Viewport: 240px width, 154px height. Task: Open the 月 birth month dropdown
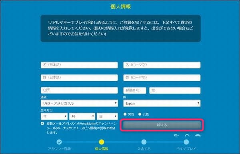82,116
